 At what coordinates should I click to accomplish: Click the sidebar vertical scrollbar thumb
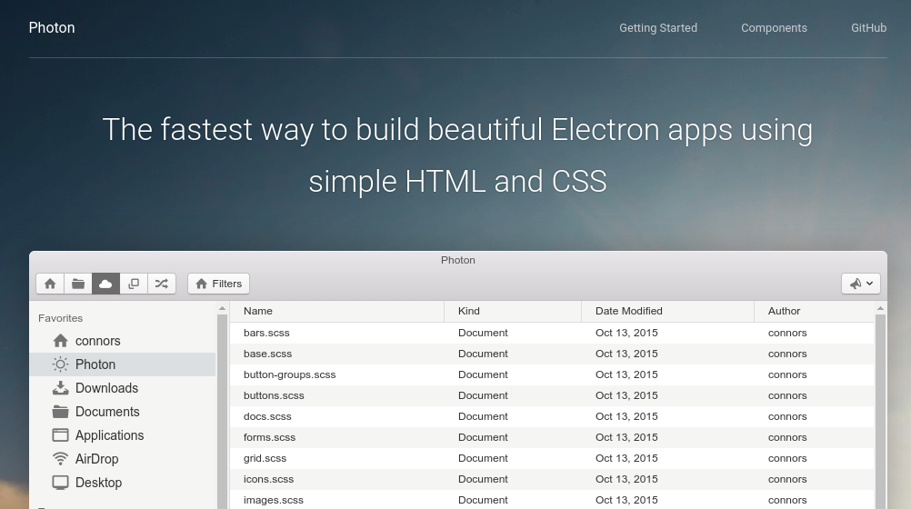coord(222,412)
